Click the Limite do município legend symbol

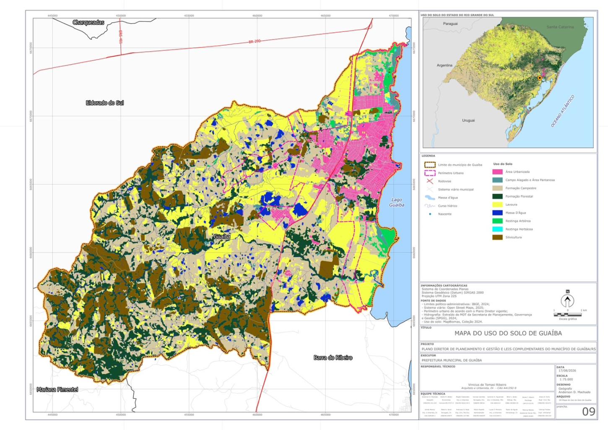(430, 165)
